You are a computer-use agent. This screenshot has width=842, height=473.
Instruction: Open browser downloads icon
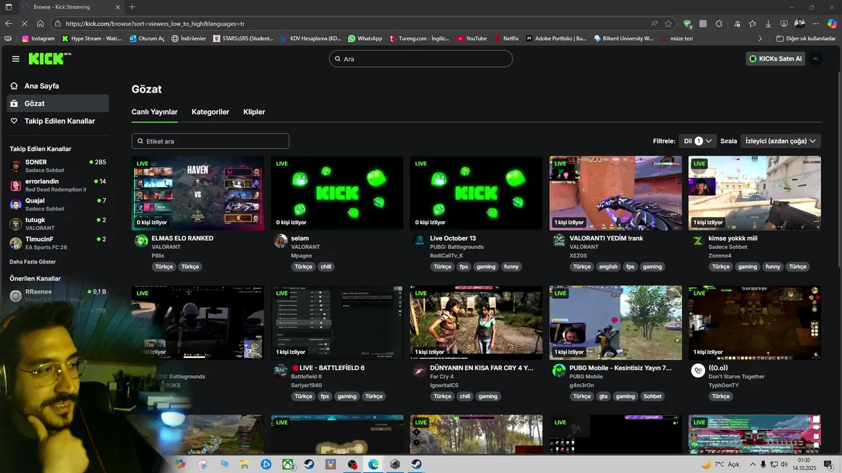768,24
